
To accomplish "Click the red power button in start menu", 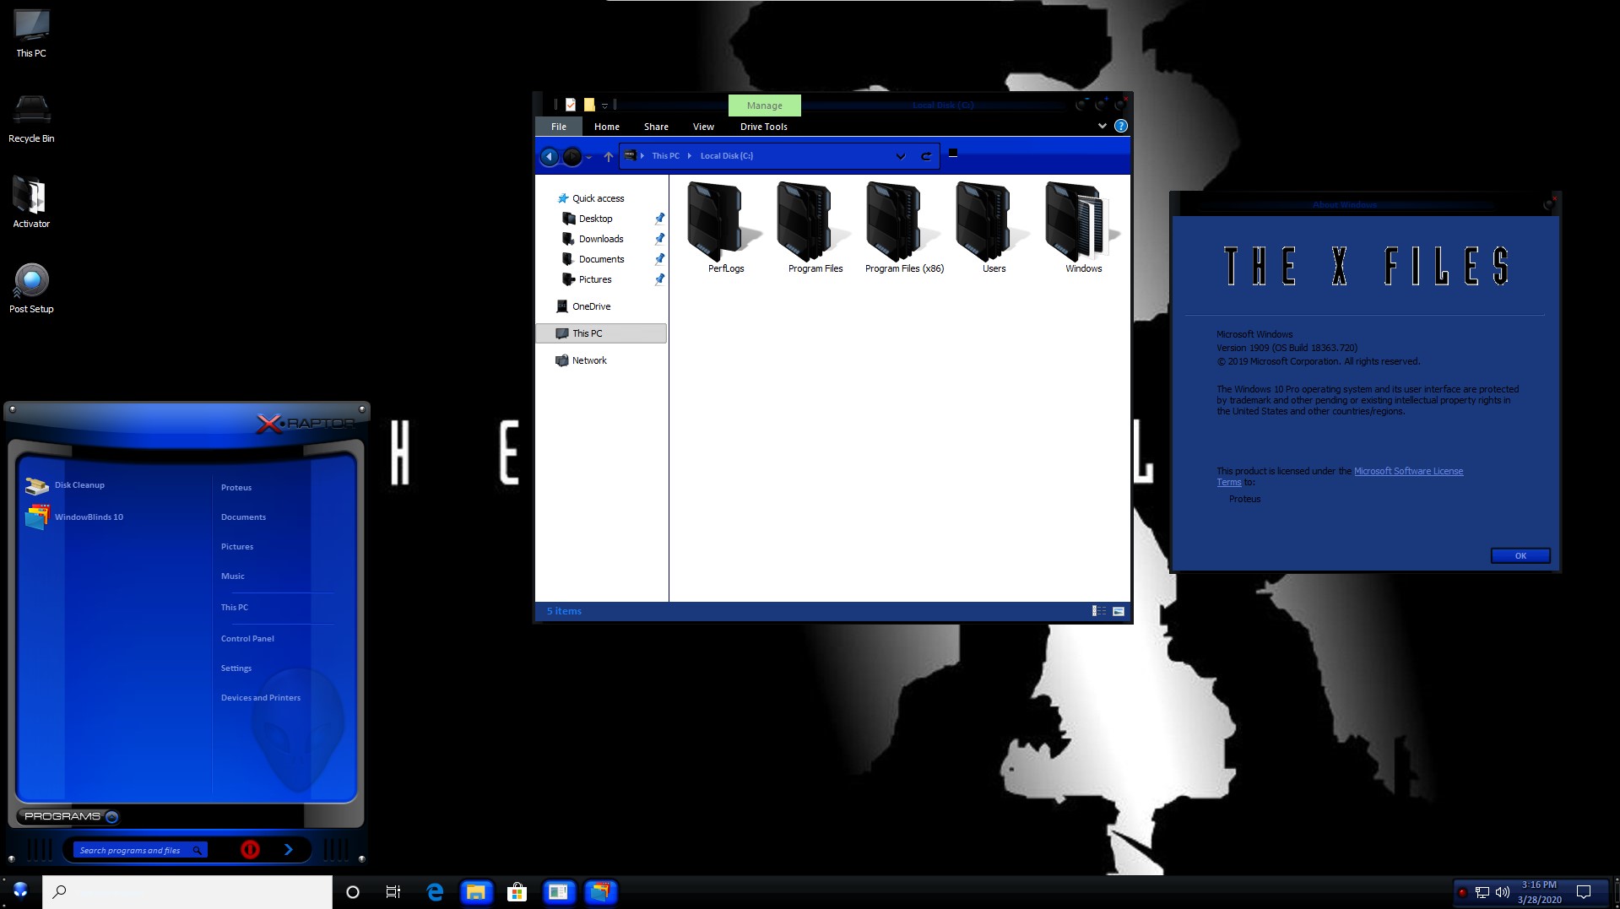I will coord(250,850).
